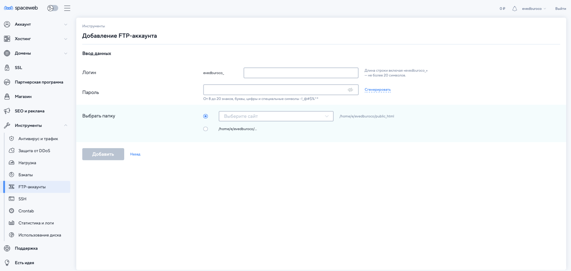Click the 0 ₽ balance
Viewport: 571px width, 271px height.
(x=502, y=9)
